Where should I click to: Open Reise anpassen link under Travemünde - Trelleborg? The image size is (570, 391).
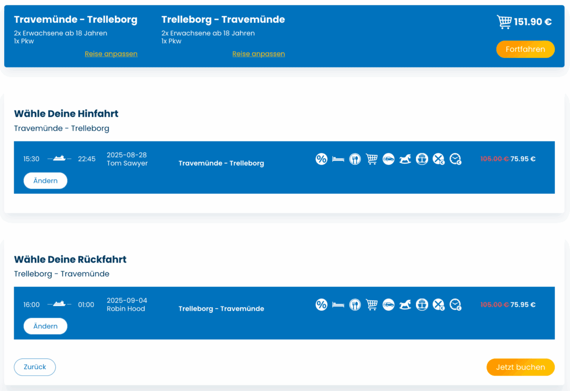pyautogui.click(x=111, y=54)
